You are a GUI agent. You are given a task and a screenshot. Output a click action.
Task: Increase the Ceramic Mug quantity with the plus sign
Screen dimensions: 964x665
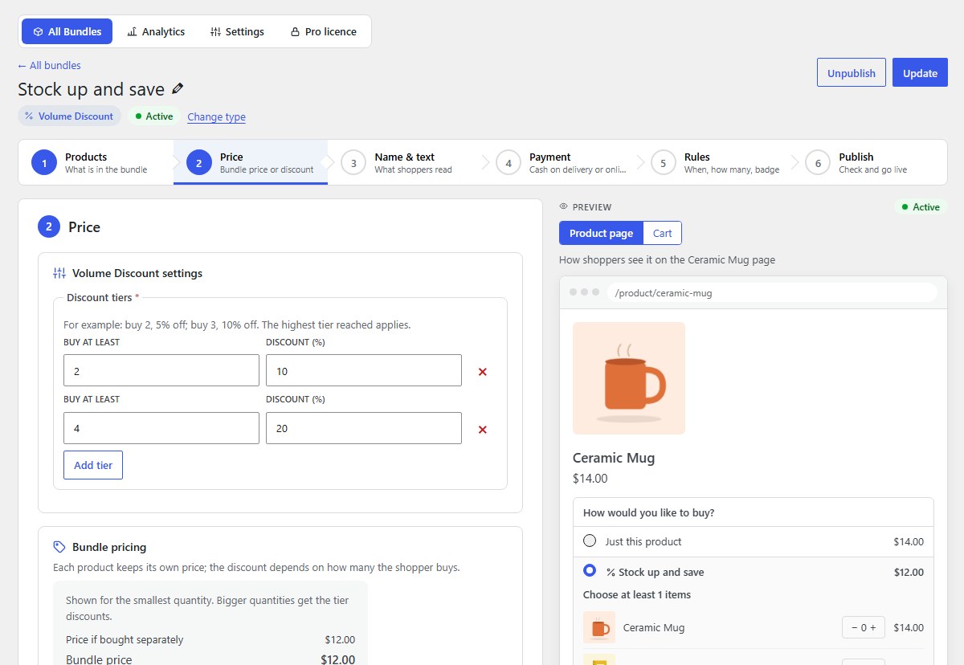(873, 627)
